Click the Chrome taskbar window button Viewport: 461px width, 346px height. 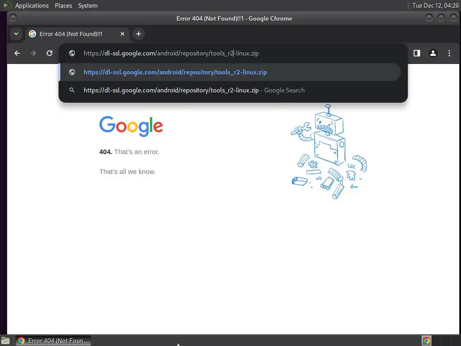pos(54,341)
